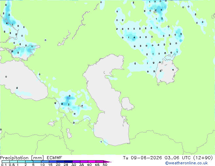This screenshot has height=166, width=215.
Task: Click the legend value '35'
Action: [x=81, y=165]
